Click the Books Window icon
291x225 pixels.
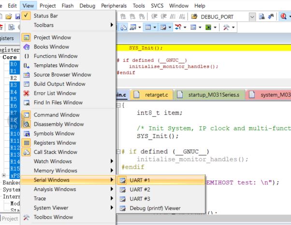pos(27,47)
